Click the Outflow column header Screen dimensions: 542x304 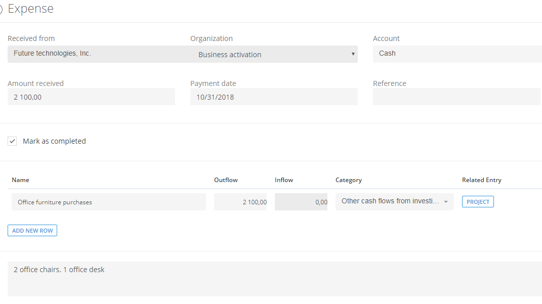226,180
